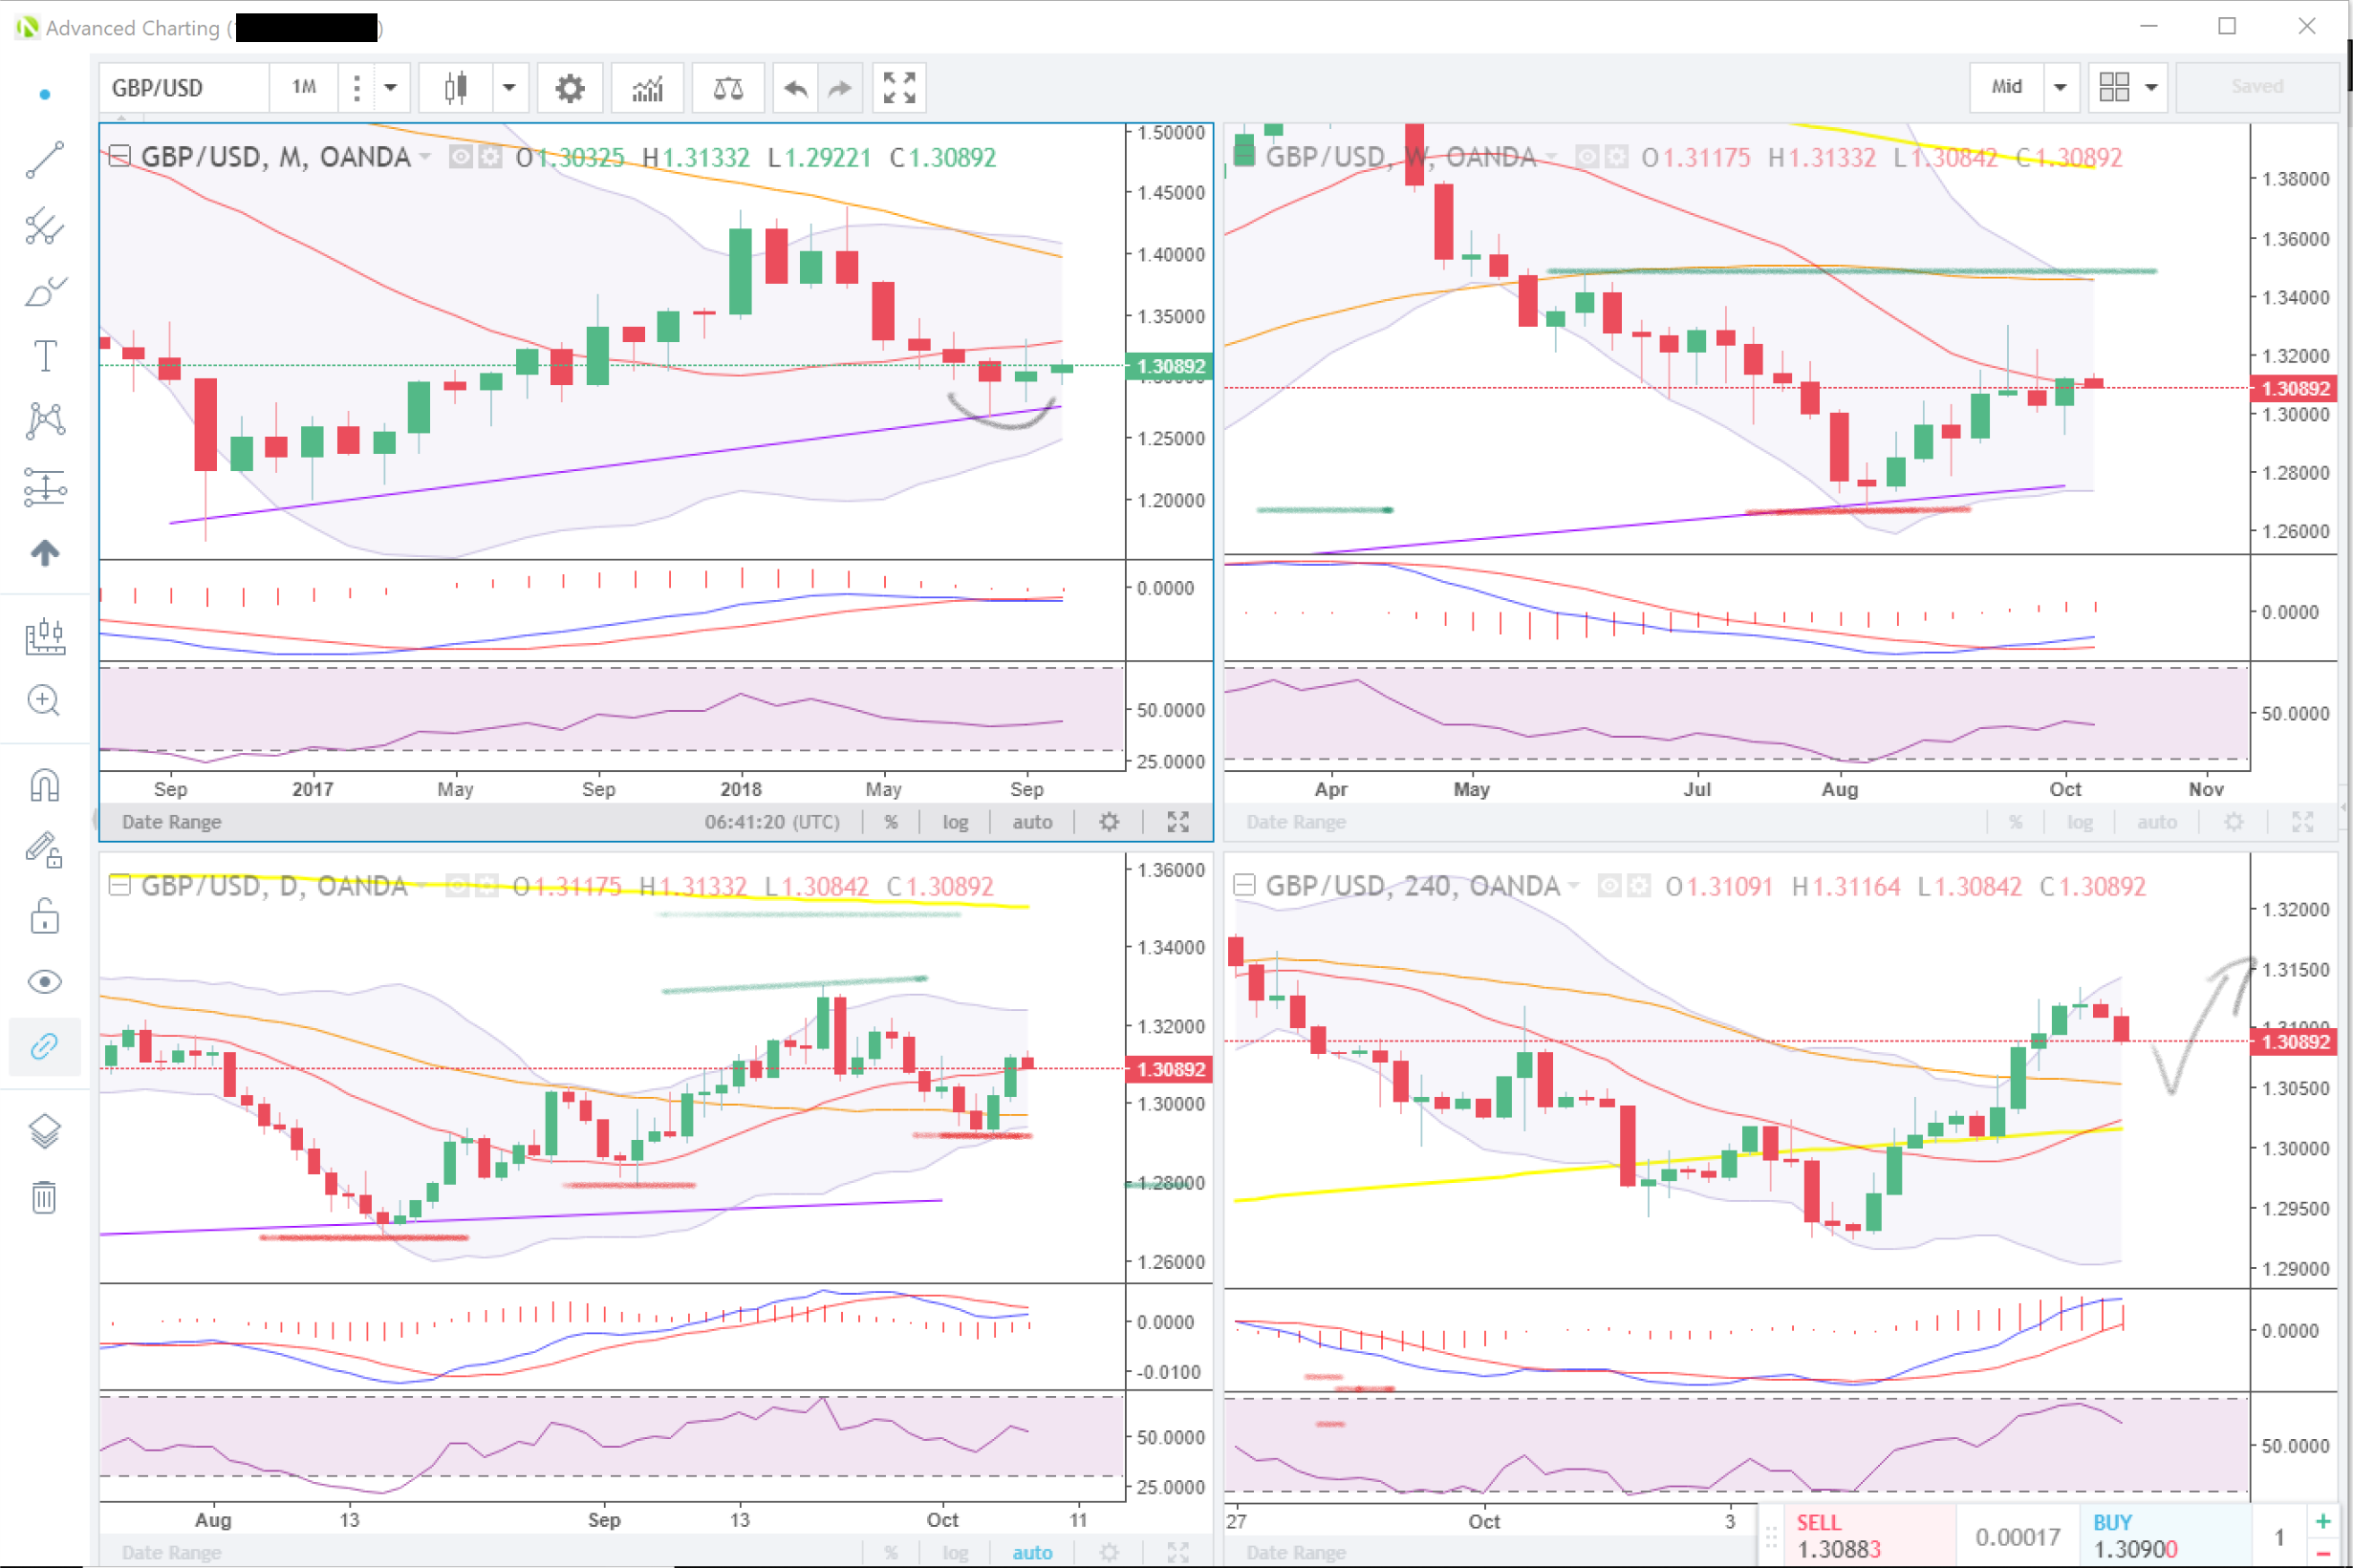The image size is (2353, 1568).
Task: Select the magnet mode tool
Action: (44, 786)
